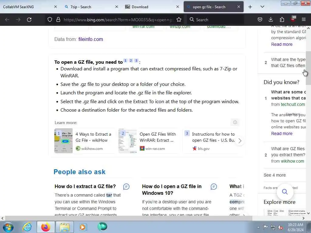Click citation superscript 2
311x233 pixels.
click(x=131, y=61)
